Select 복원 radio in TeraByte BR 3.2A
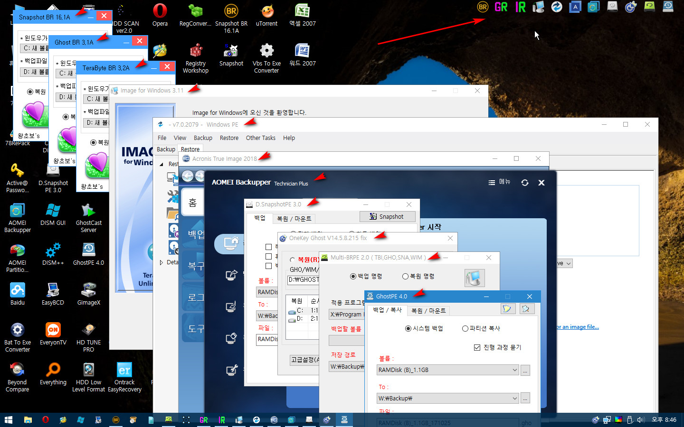The width and height of the screenshot is (684, 427). [x=100, y=142]
